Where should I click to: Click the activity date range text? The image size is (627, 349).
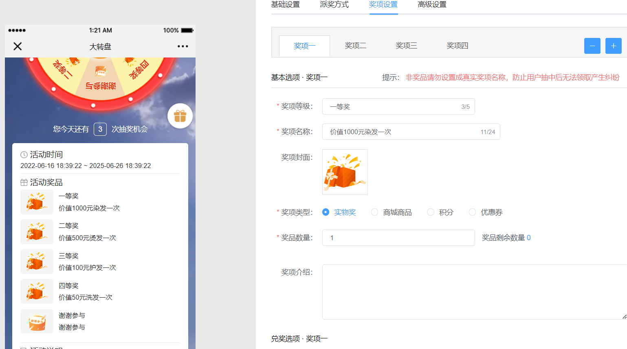point(86,166)
